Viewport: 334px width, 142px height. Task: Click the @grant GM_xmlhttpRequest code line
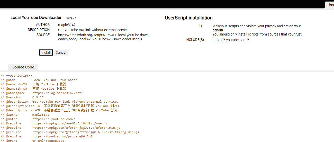point(32,140)
